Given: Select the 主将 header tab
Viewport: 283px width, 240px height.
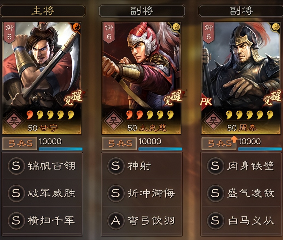Looking at the screenshot, I should [43, 11].
